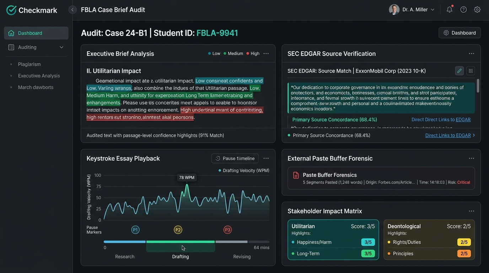Click the Pause timeline button
Image resolution: width=489 pixels, height=273 pixels.
tap(235, 159)
